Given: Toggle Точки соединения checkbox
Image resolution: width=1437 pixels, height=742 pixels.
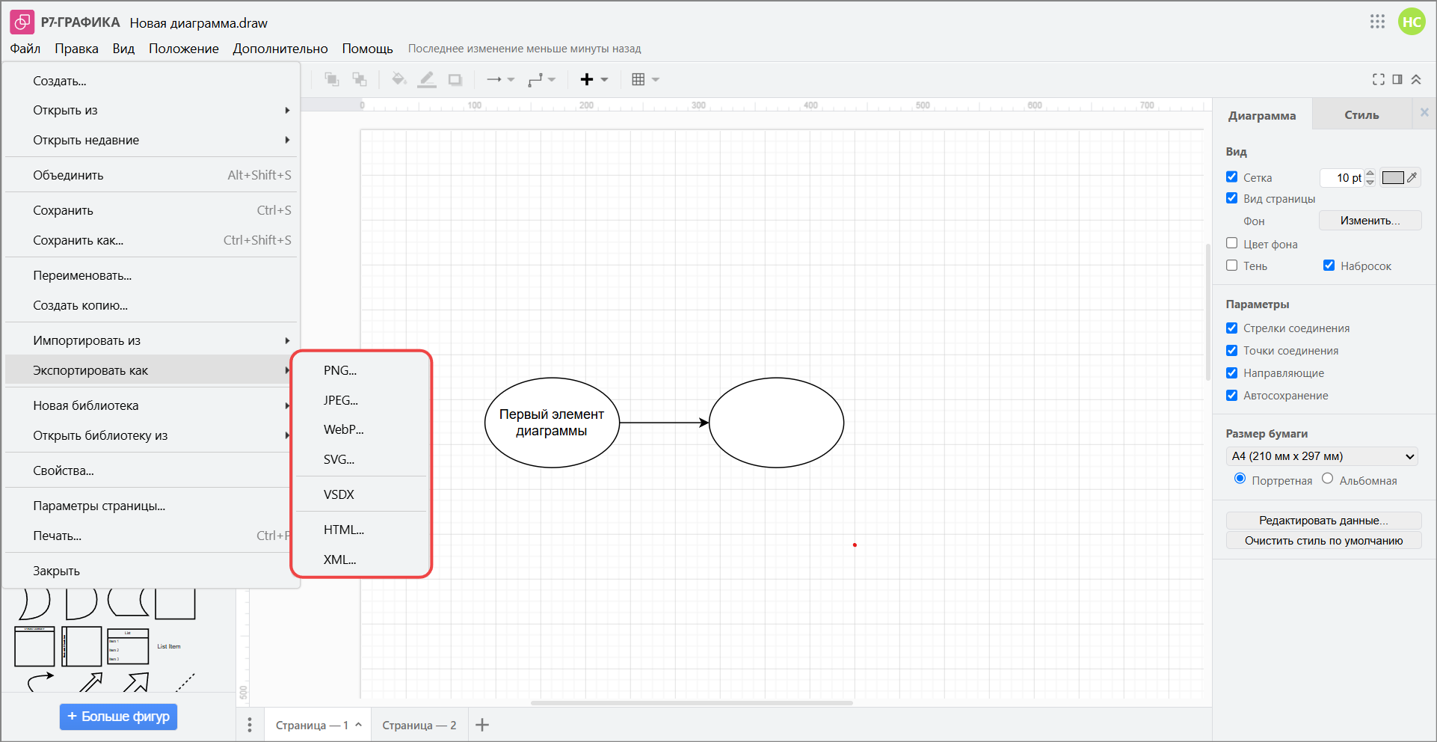Looking at the screenshot, I should (x=1232, y=350).
